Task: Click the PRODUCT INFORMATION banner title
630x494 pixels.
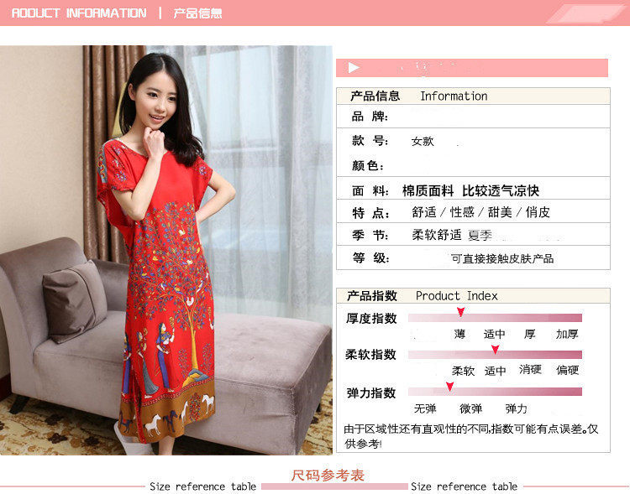Action: point(79,13)
